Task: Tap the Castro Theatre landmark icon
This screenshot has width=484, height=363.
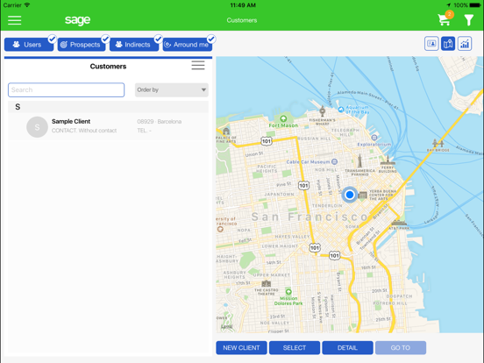Action: point(266,283)
